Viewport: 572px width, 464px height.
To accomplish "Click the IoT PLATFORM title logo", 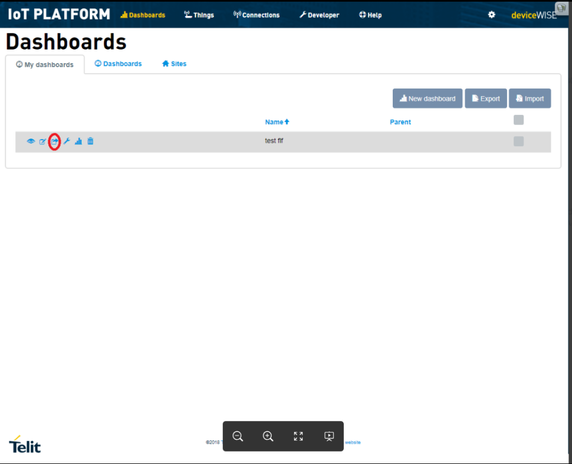I will [59, 14].
